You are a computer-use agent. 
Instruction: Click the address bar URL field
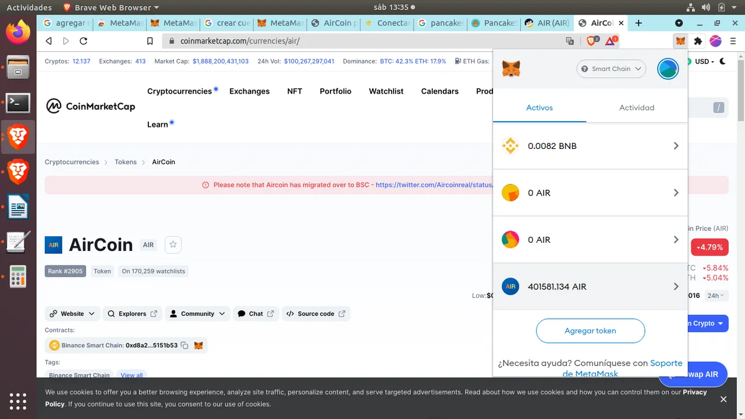pos(361,41)
